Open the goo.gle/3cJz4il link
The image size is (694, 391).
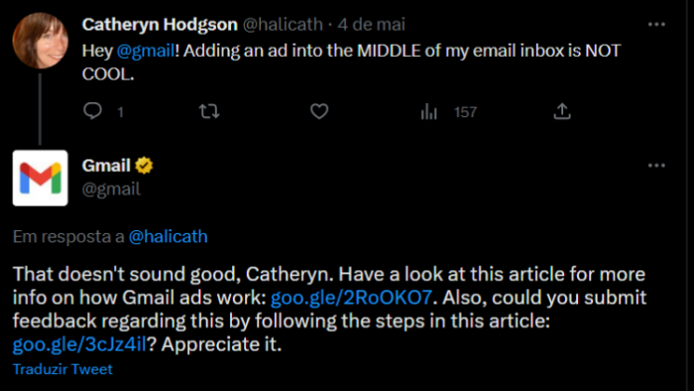(x=79, y=344)
